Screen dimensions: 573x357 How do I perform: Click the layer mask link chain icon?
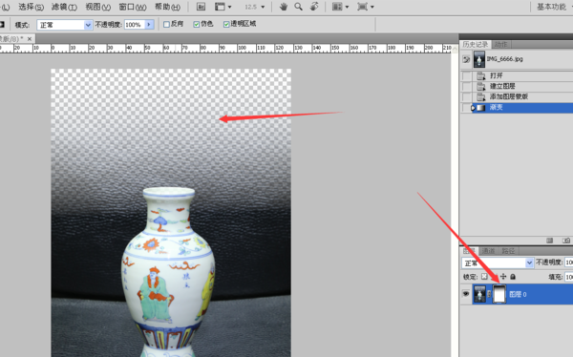[x=489, y=294]
